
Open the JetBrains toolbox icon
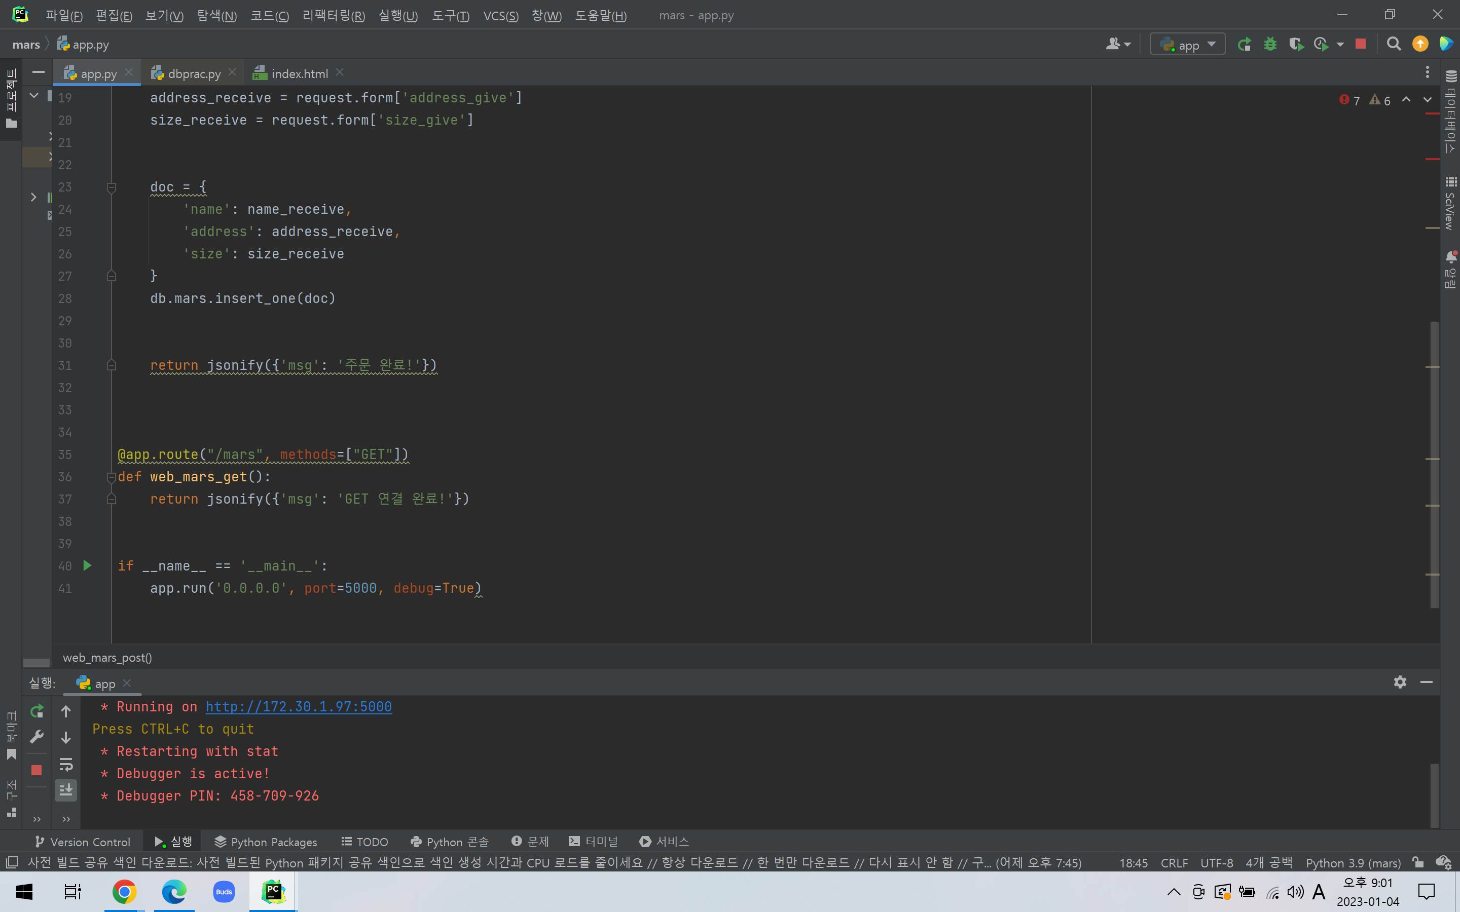[1446, 44]
